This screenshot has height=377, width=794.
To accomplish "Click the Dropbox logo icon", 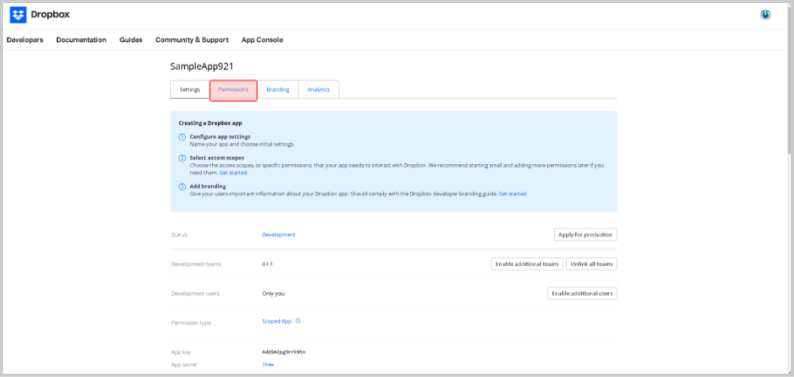I will click(18, 15).
